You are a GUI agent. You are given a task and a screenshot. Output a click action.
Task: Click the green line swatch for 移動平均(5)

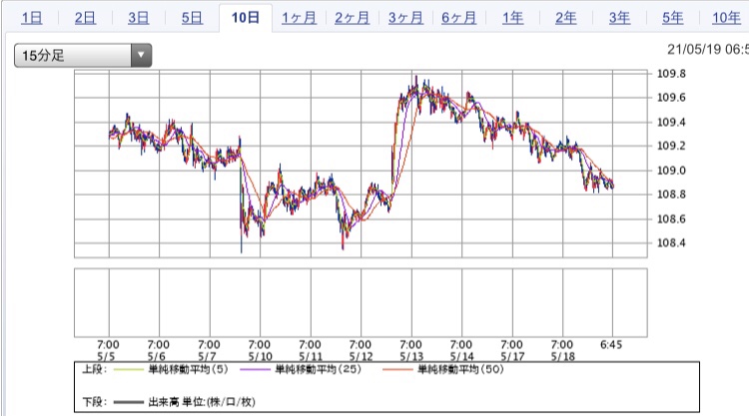(x=129, y=370)
